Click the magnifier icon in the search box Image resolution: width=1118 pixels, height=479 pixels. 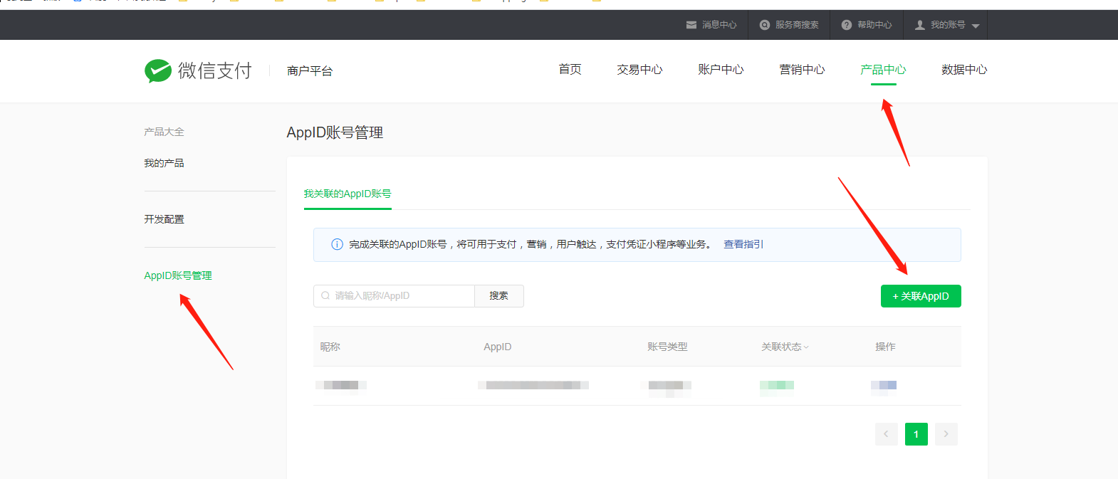coord(325,295)
